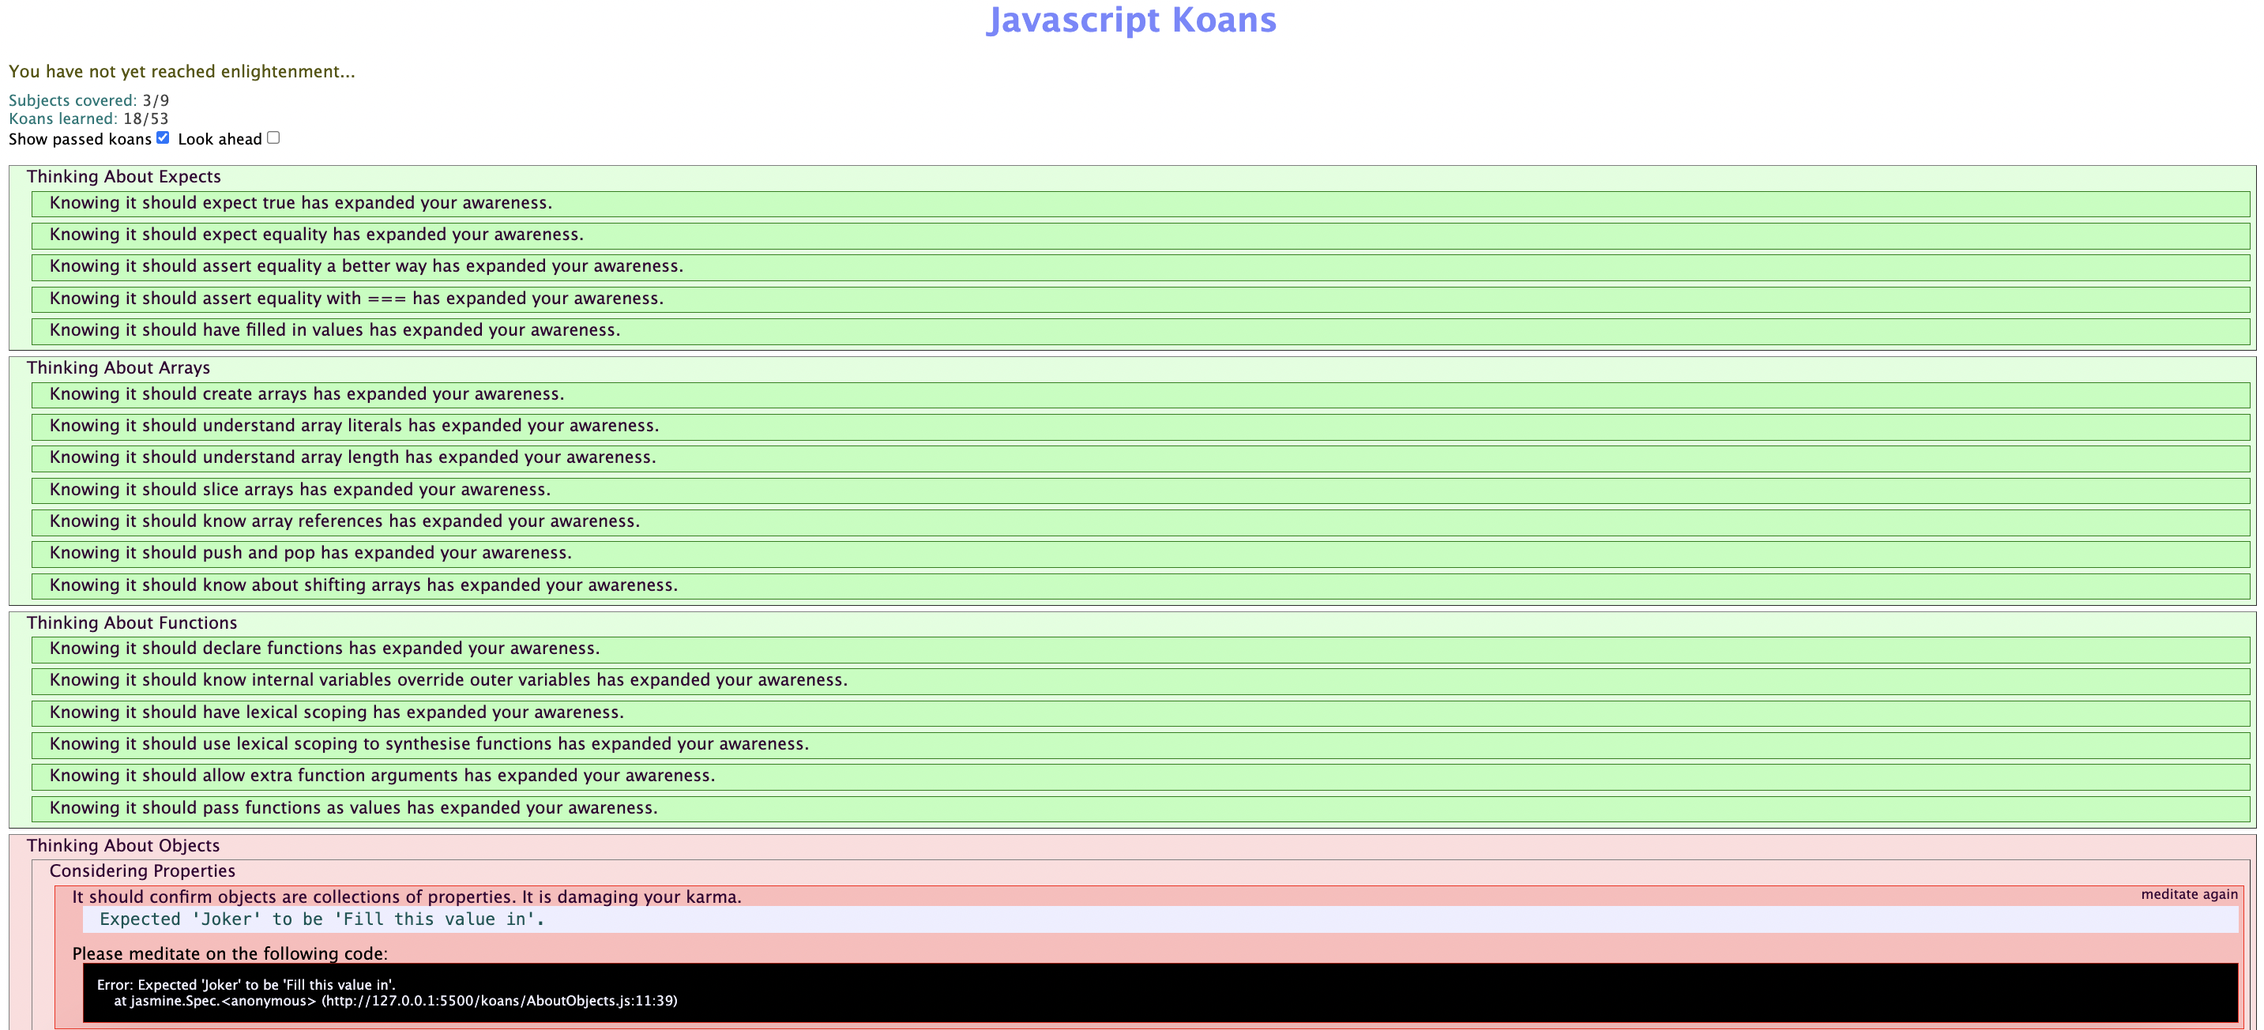
Task: Click the 'should expect true' passed koan
Action: coord(301,203)
